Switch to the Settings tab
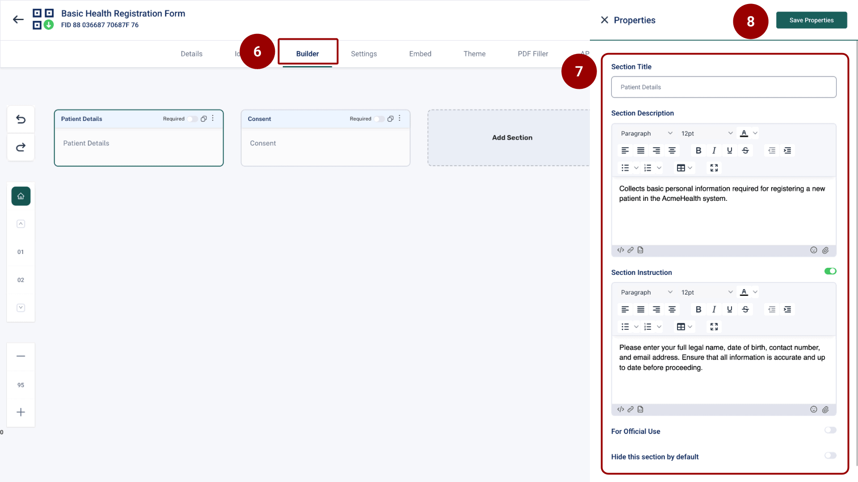The height and width of the screenshot is (482, 858). [x=364, y=54]
